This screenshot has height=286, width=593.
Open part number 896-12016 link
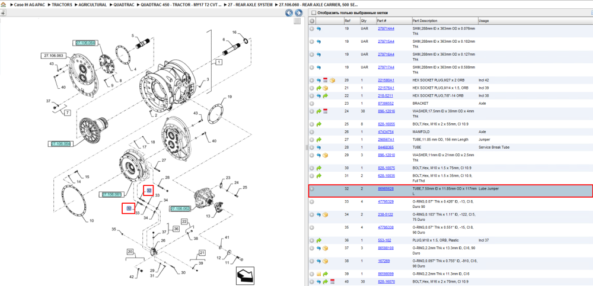386,111
